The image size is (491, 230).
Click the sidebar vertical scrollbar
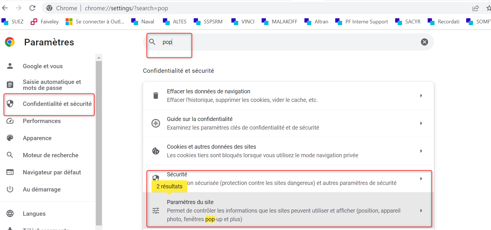coord(99,143)
